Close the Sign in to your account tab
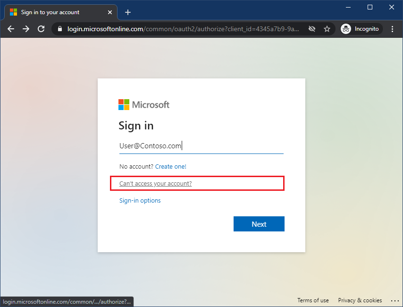403x307 pixels. coord(110,12)
